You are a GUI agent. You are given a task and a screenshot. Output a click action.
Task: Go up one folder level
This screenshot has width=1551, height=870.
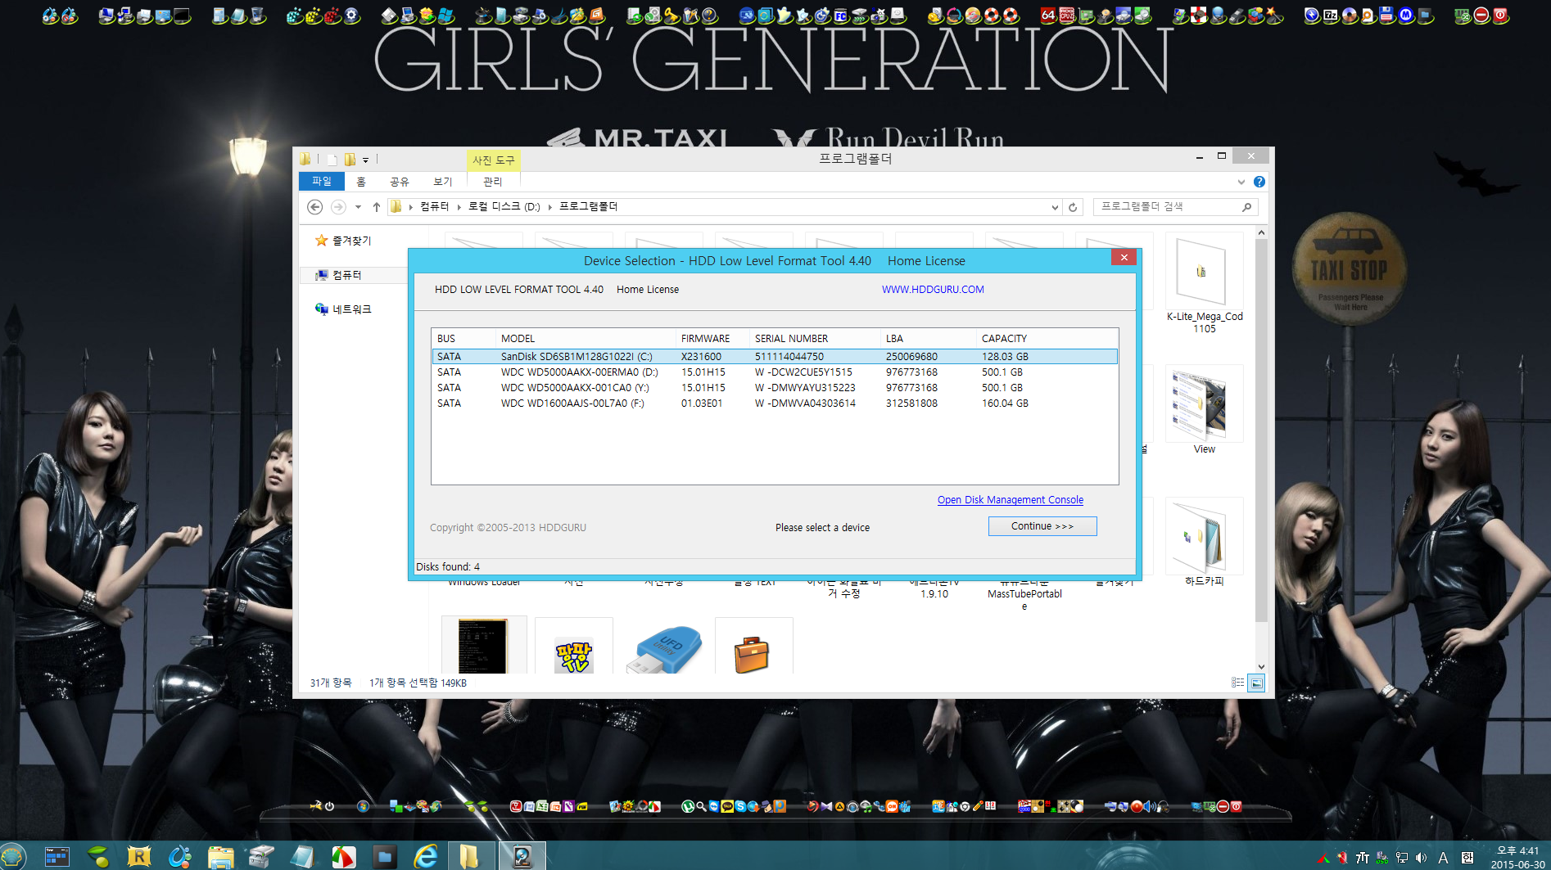coord(377,207)
